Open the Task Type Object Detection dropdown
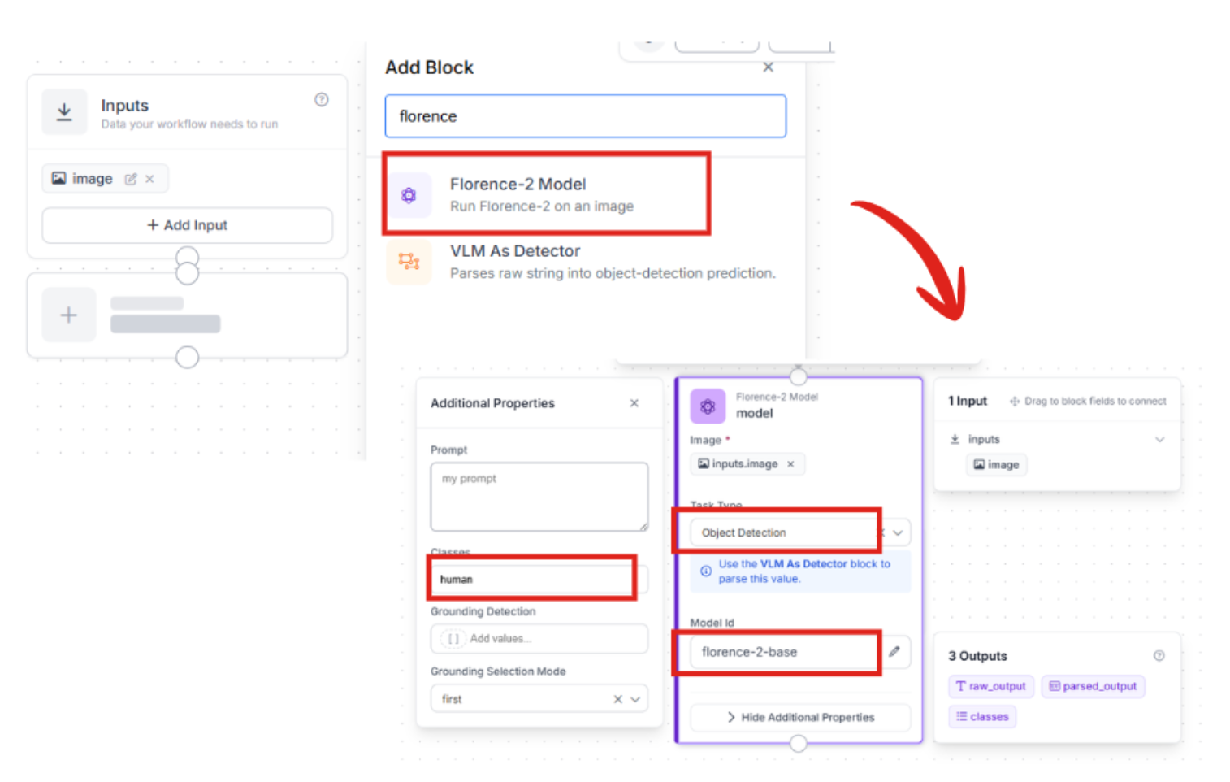 pos(800,533)
